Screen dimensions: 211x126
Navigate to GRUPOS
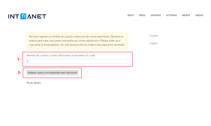pyautogui.click(x=186, y=16)
